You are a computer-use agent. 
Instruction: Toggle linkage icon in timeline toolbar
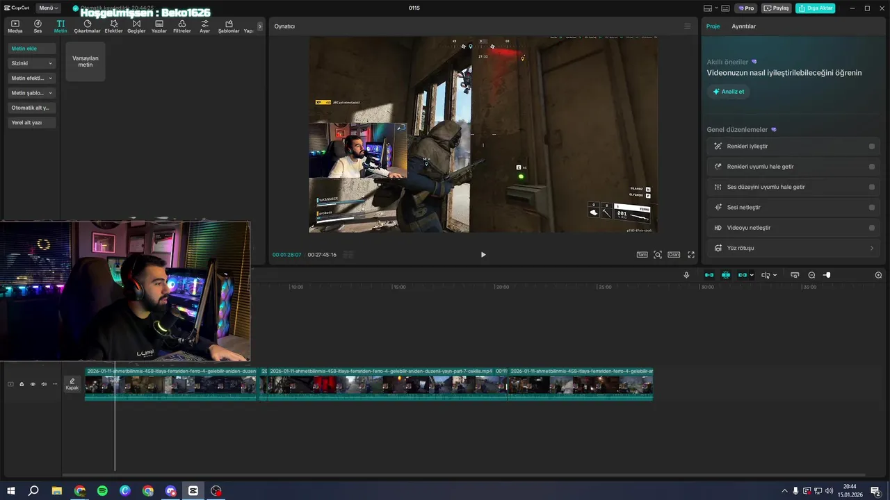742,275
